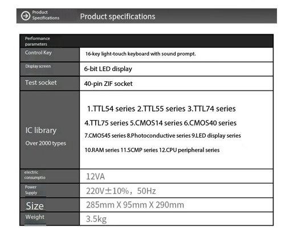This screenshot has width=285, height=236.
Task: Click the circled arrow icon in header
Action: tap(26, 15)
